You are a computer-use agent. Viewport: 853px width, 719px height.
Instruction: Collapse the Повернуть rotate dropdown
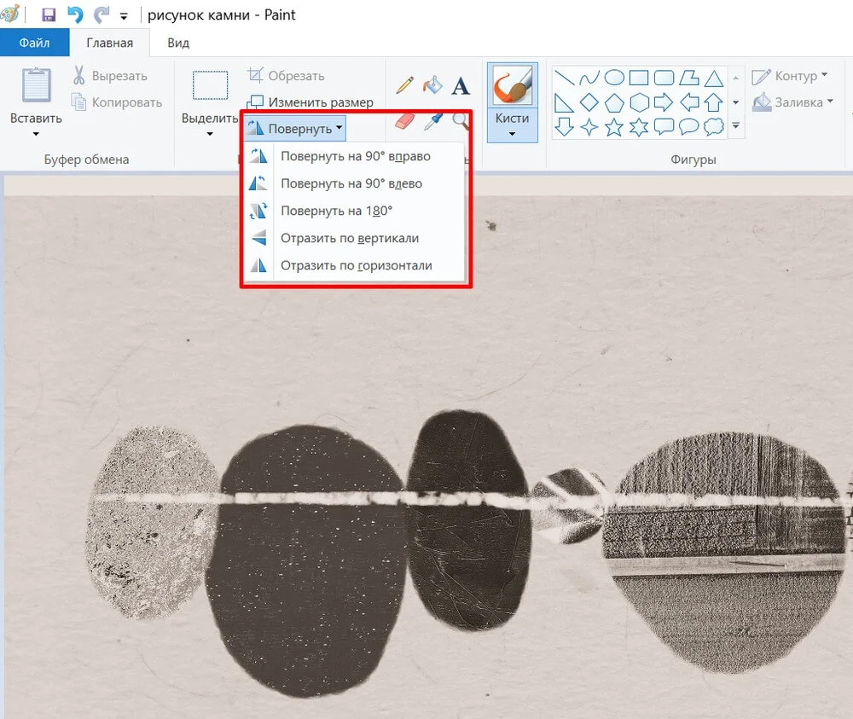click(295, 129)
